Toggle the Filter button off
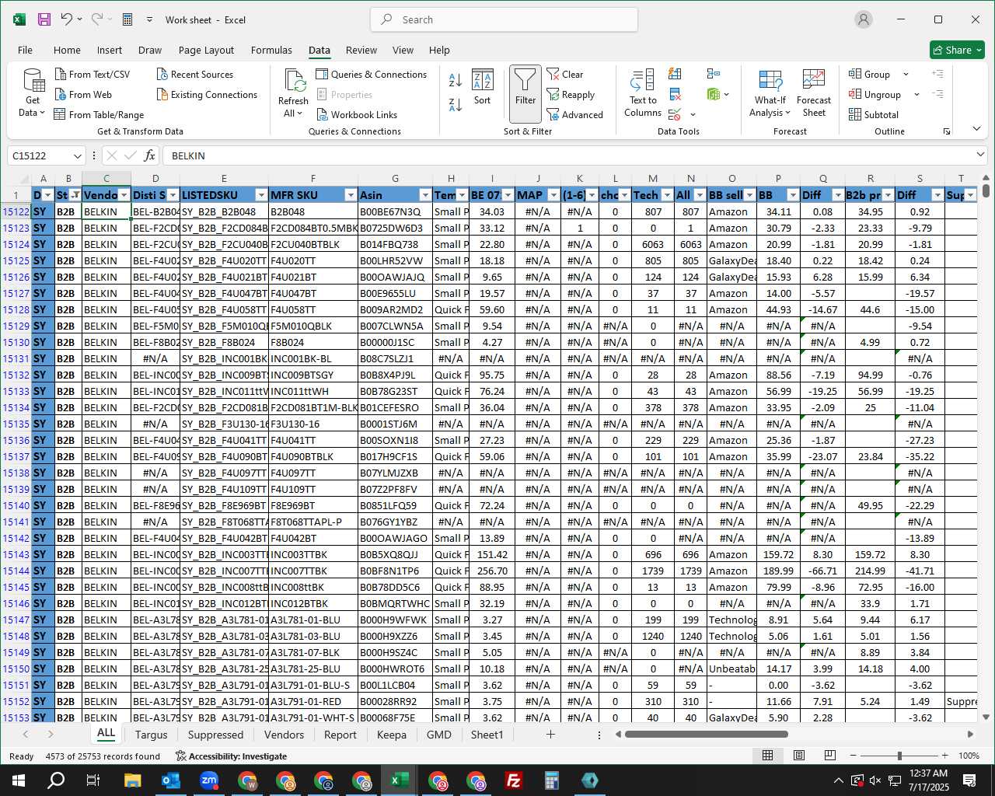The image size is (995, 796). pos(525,93)
